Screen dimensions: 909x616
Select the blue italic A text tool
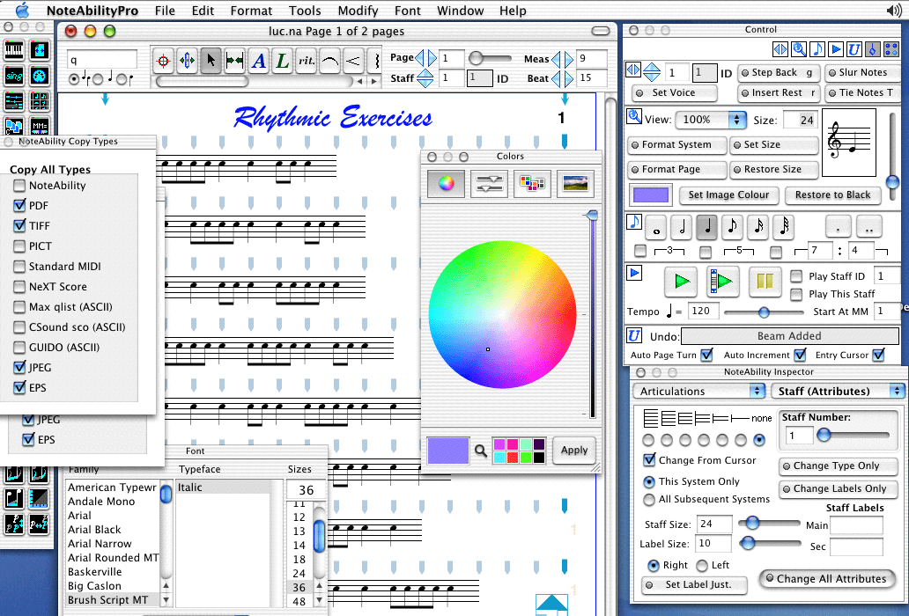[x=259, y=61]
